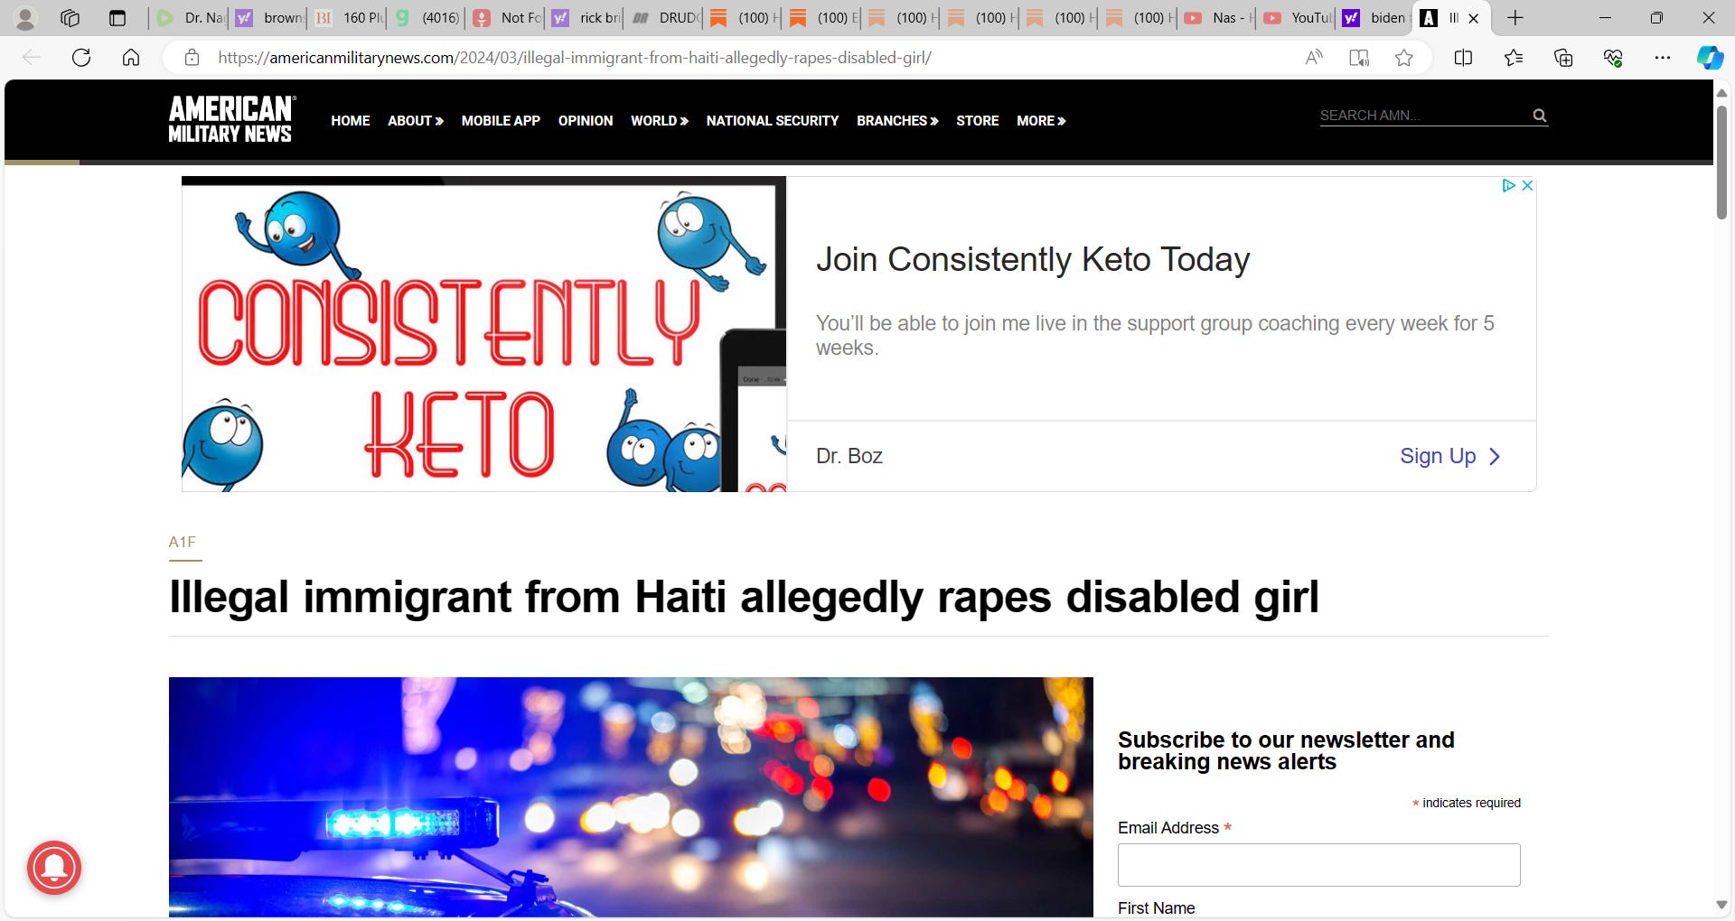Close the Keto ad X icon
This screenshot has height=921, width=1735.
click(1527, 185)
